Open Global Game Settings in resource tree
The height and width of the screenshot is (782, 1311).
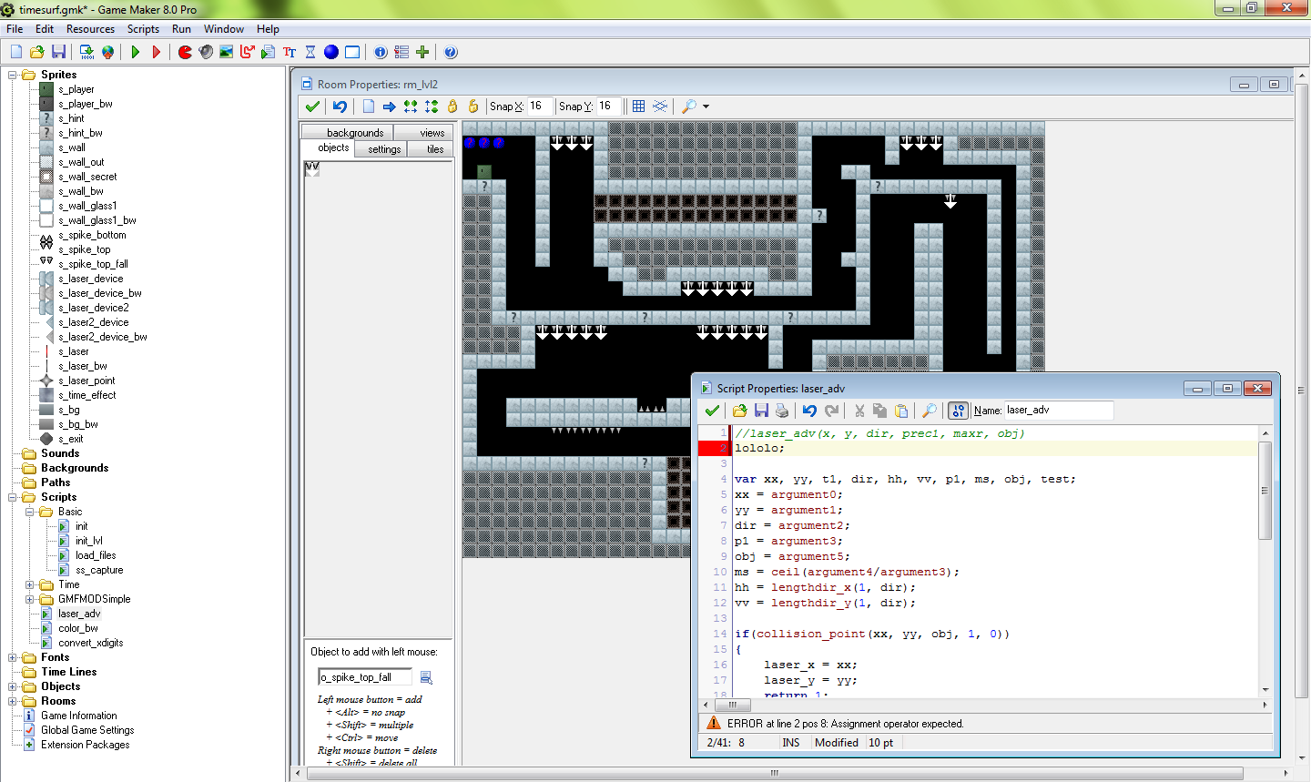tap(87, 730)
